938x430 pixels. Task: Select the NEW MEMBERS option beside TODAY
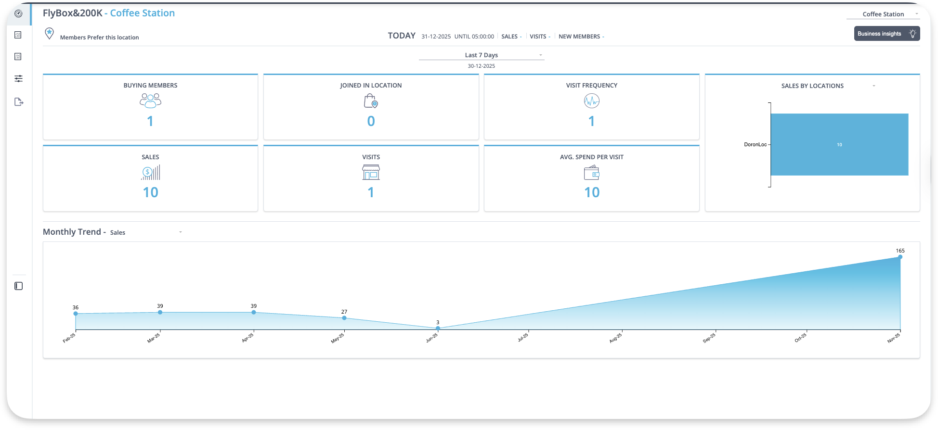[580, 37]
